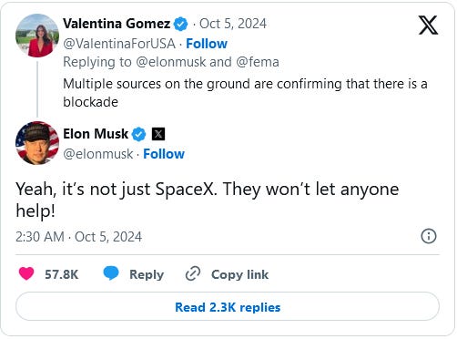Click the chain link copy icon
This screenshot has width=457, height=339.
tap(193, 273)
